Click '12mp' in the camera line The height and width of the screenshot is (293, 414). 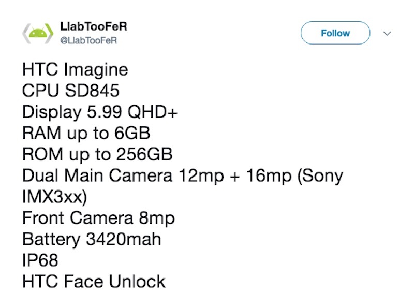(201, 176)
